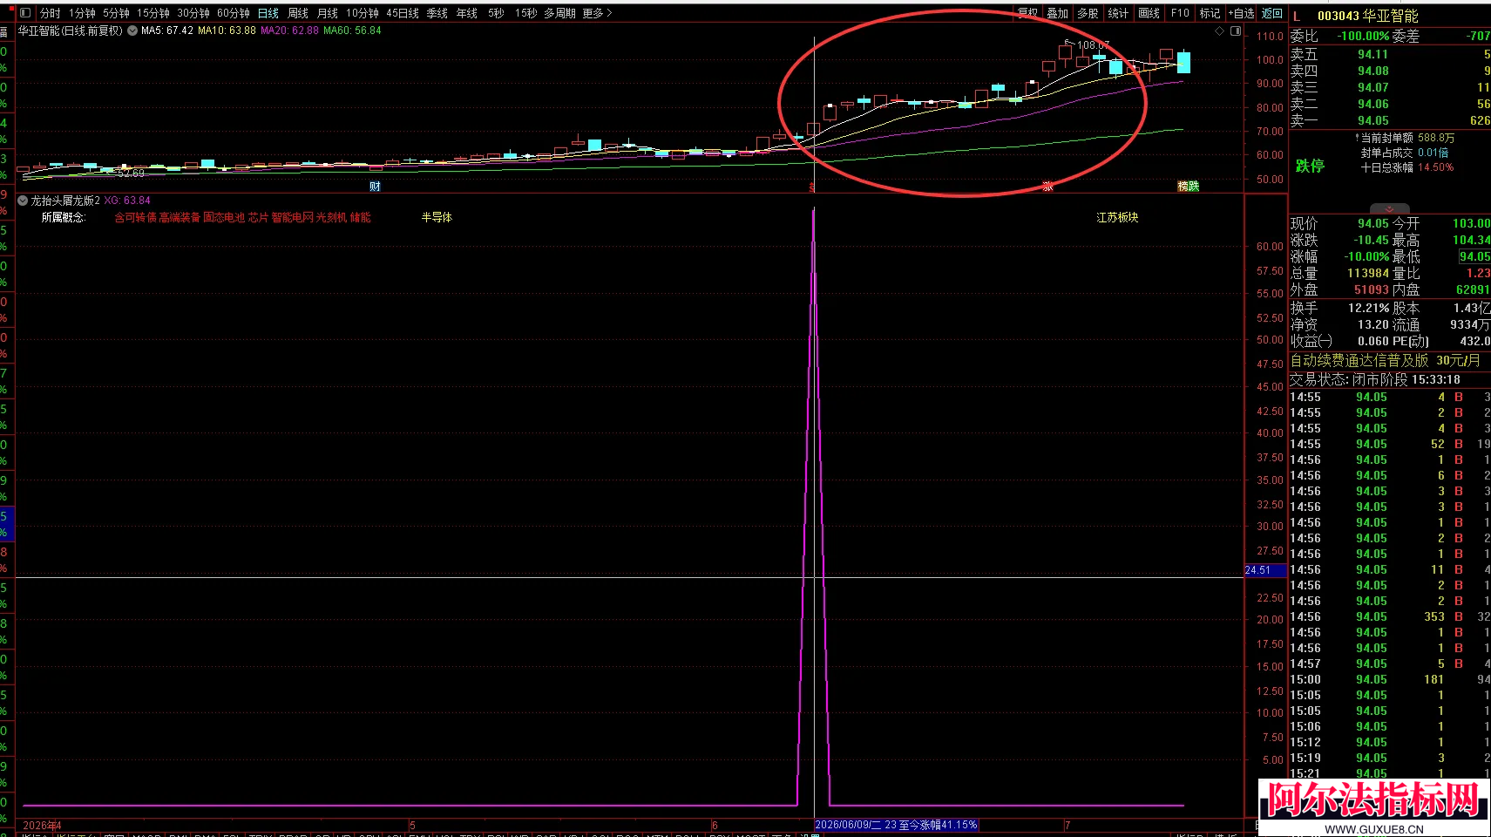Click the 龙抬头屠龙版2 indicator name
1491x837 pixels.
pos(65,201)
